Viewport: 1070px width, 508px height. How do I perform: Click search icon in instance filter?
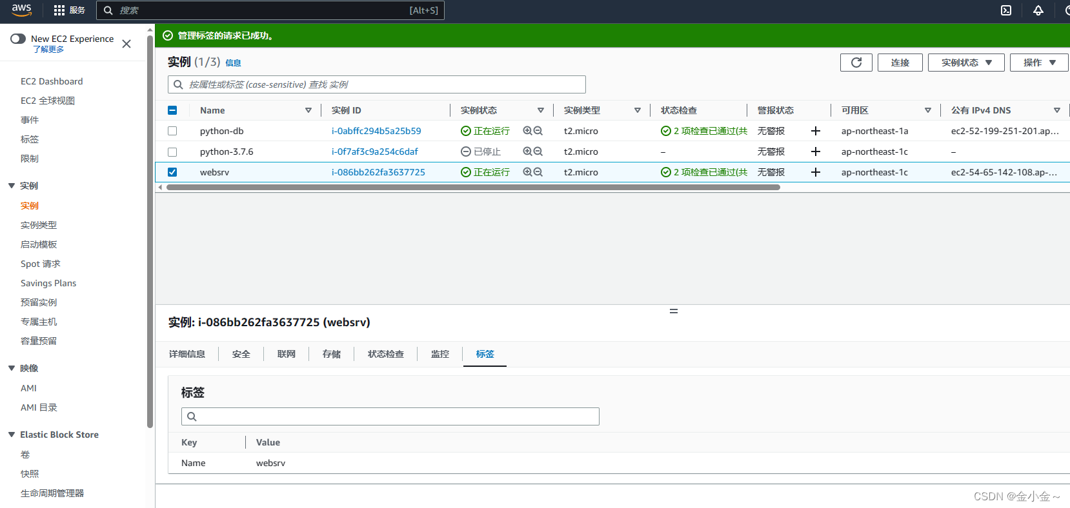coord(178,84)
